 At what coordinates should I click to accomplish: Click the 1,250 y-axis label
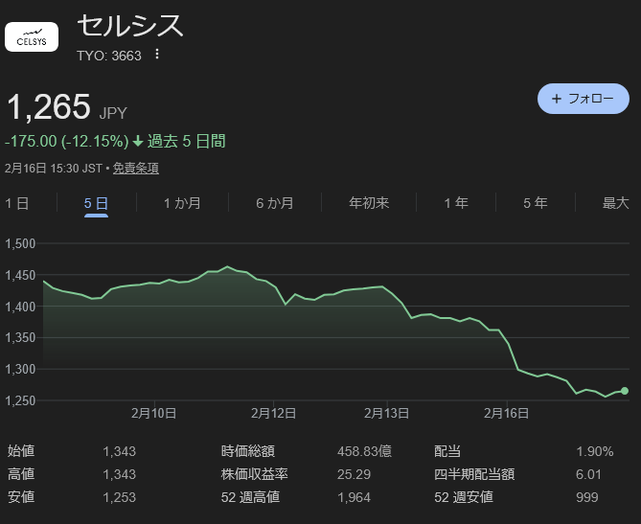click(20, 401)
